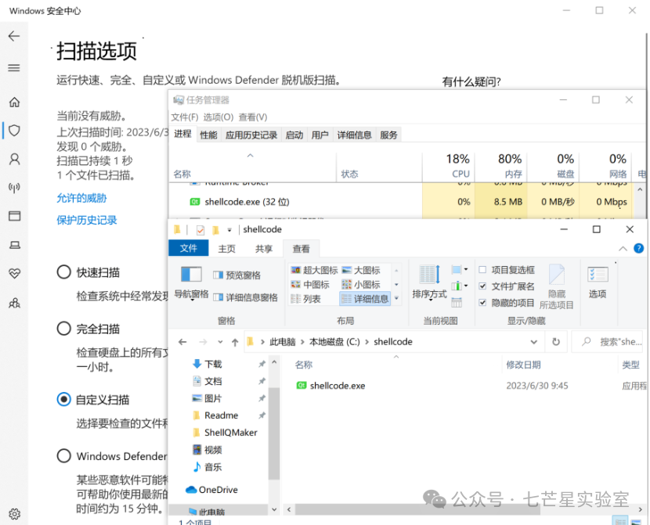Open address bar history dropdown arrow
The image size is (650, 525).
(534, 342)
